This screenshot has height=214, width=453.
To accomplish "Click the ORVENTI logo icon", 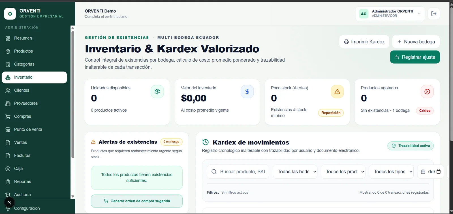I will pyautogui.click(x=10, y=14).
